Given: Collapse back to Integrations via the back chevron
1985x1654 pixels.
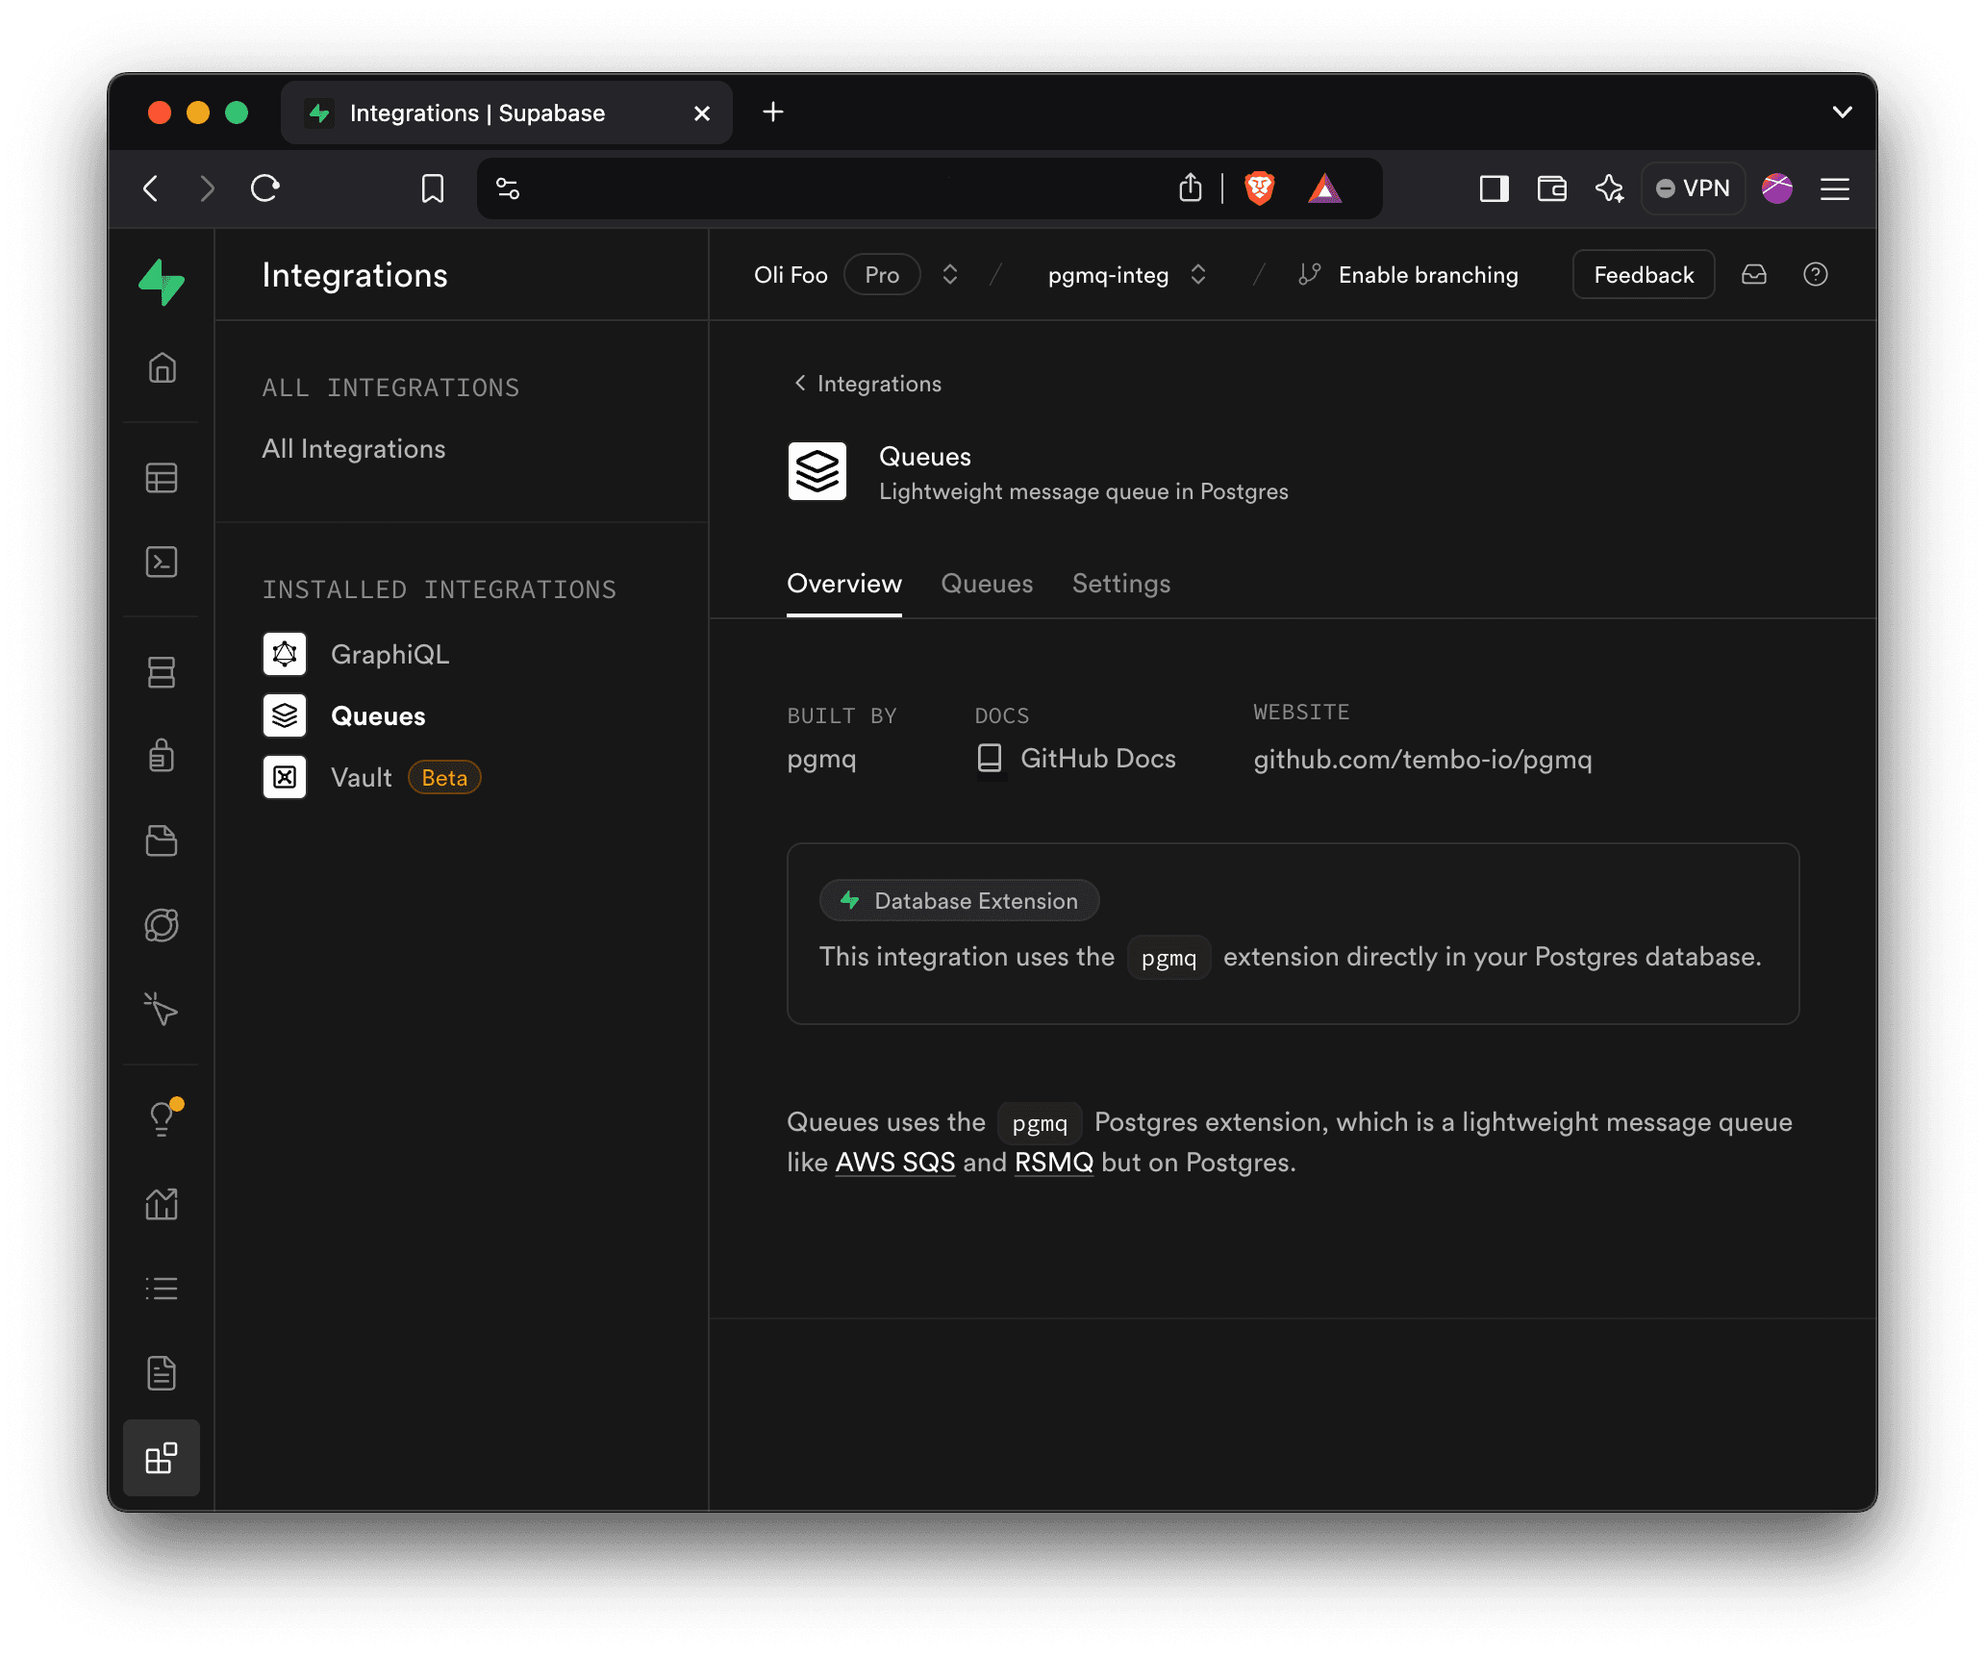Looking at the screenshot, I should tap(799, 383).
